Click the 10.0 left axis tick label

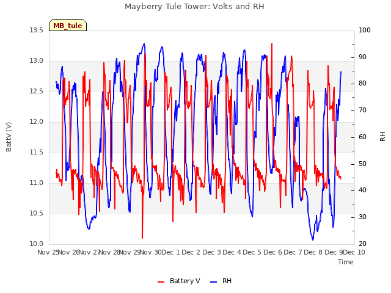37,244
